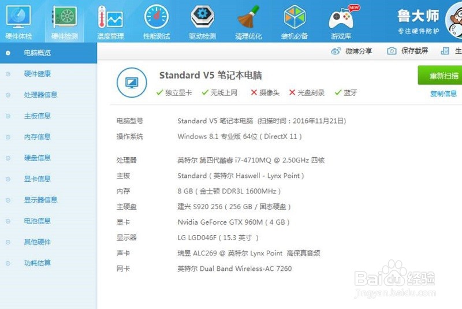Click the Windows 8.1 专业版 64位 text
Image resolution: width=462 pixels, height=309 pixels.
tap(240, 136)
